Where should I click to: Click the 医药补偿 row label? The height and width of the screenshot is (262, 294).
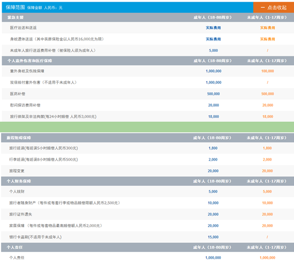pyautogui.click(x=18, y=94)
